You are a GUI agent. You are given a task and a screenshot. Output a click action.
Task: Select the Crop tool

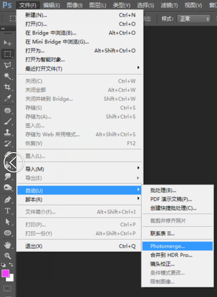[7, 87]
